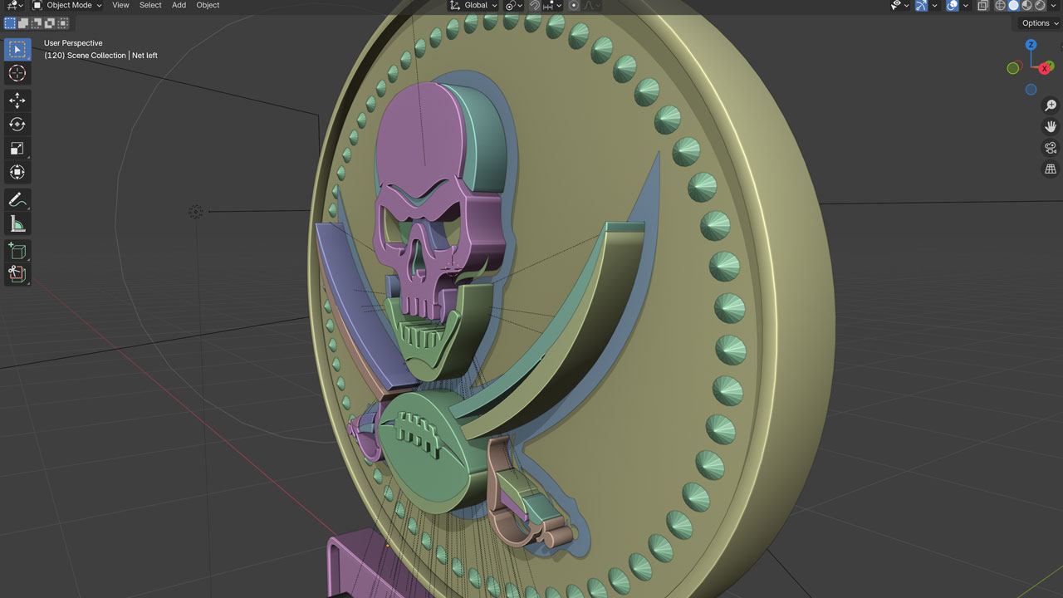Toggle X-ray view in the header
Screen dimensions: 1063x598
pyautogui.click(x=983, y=5)
